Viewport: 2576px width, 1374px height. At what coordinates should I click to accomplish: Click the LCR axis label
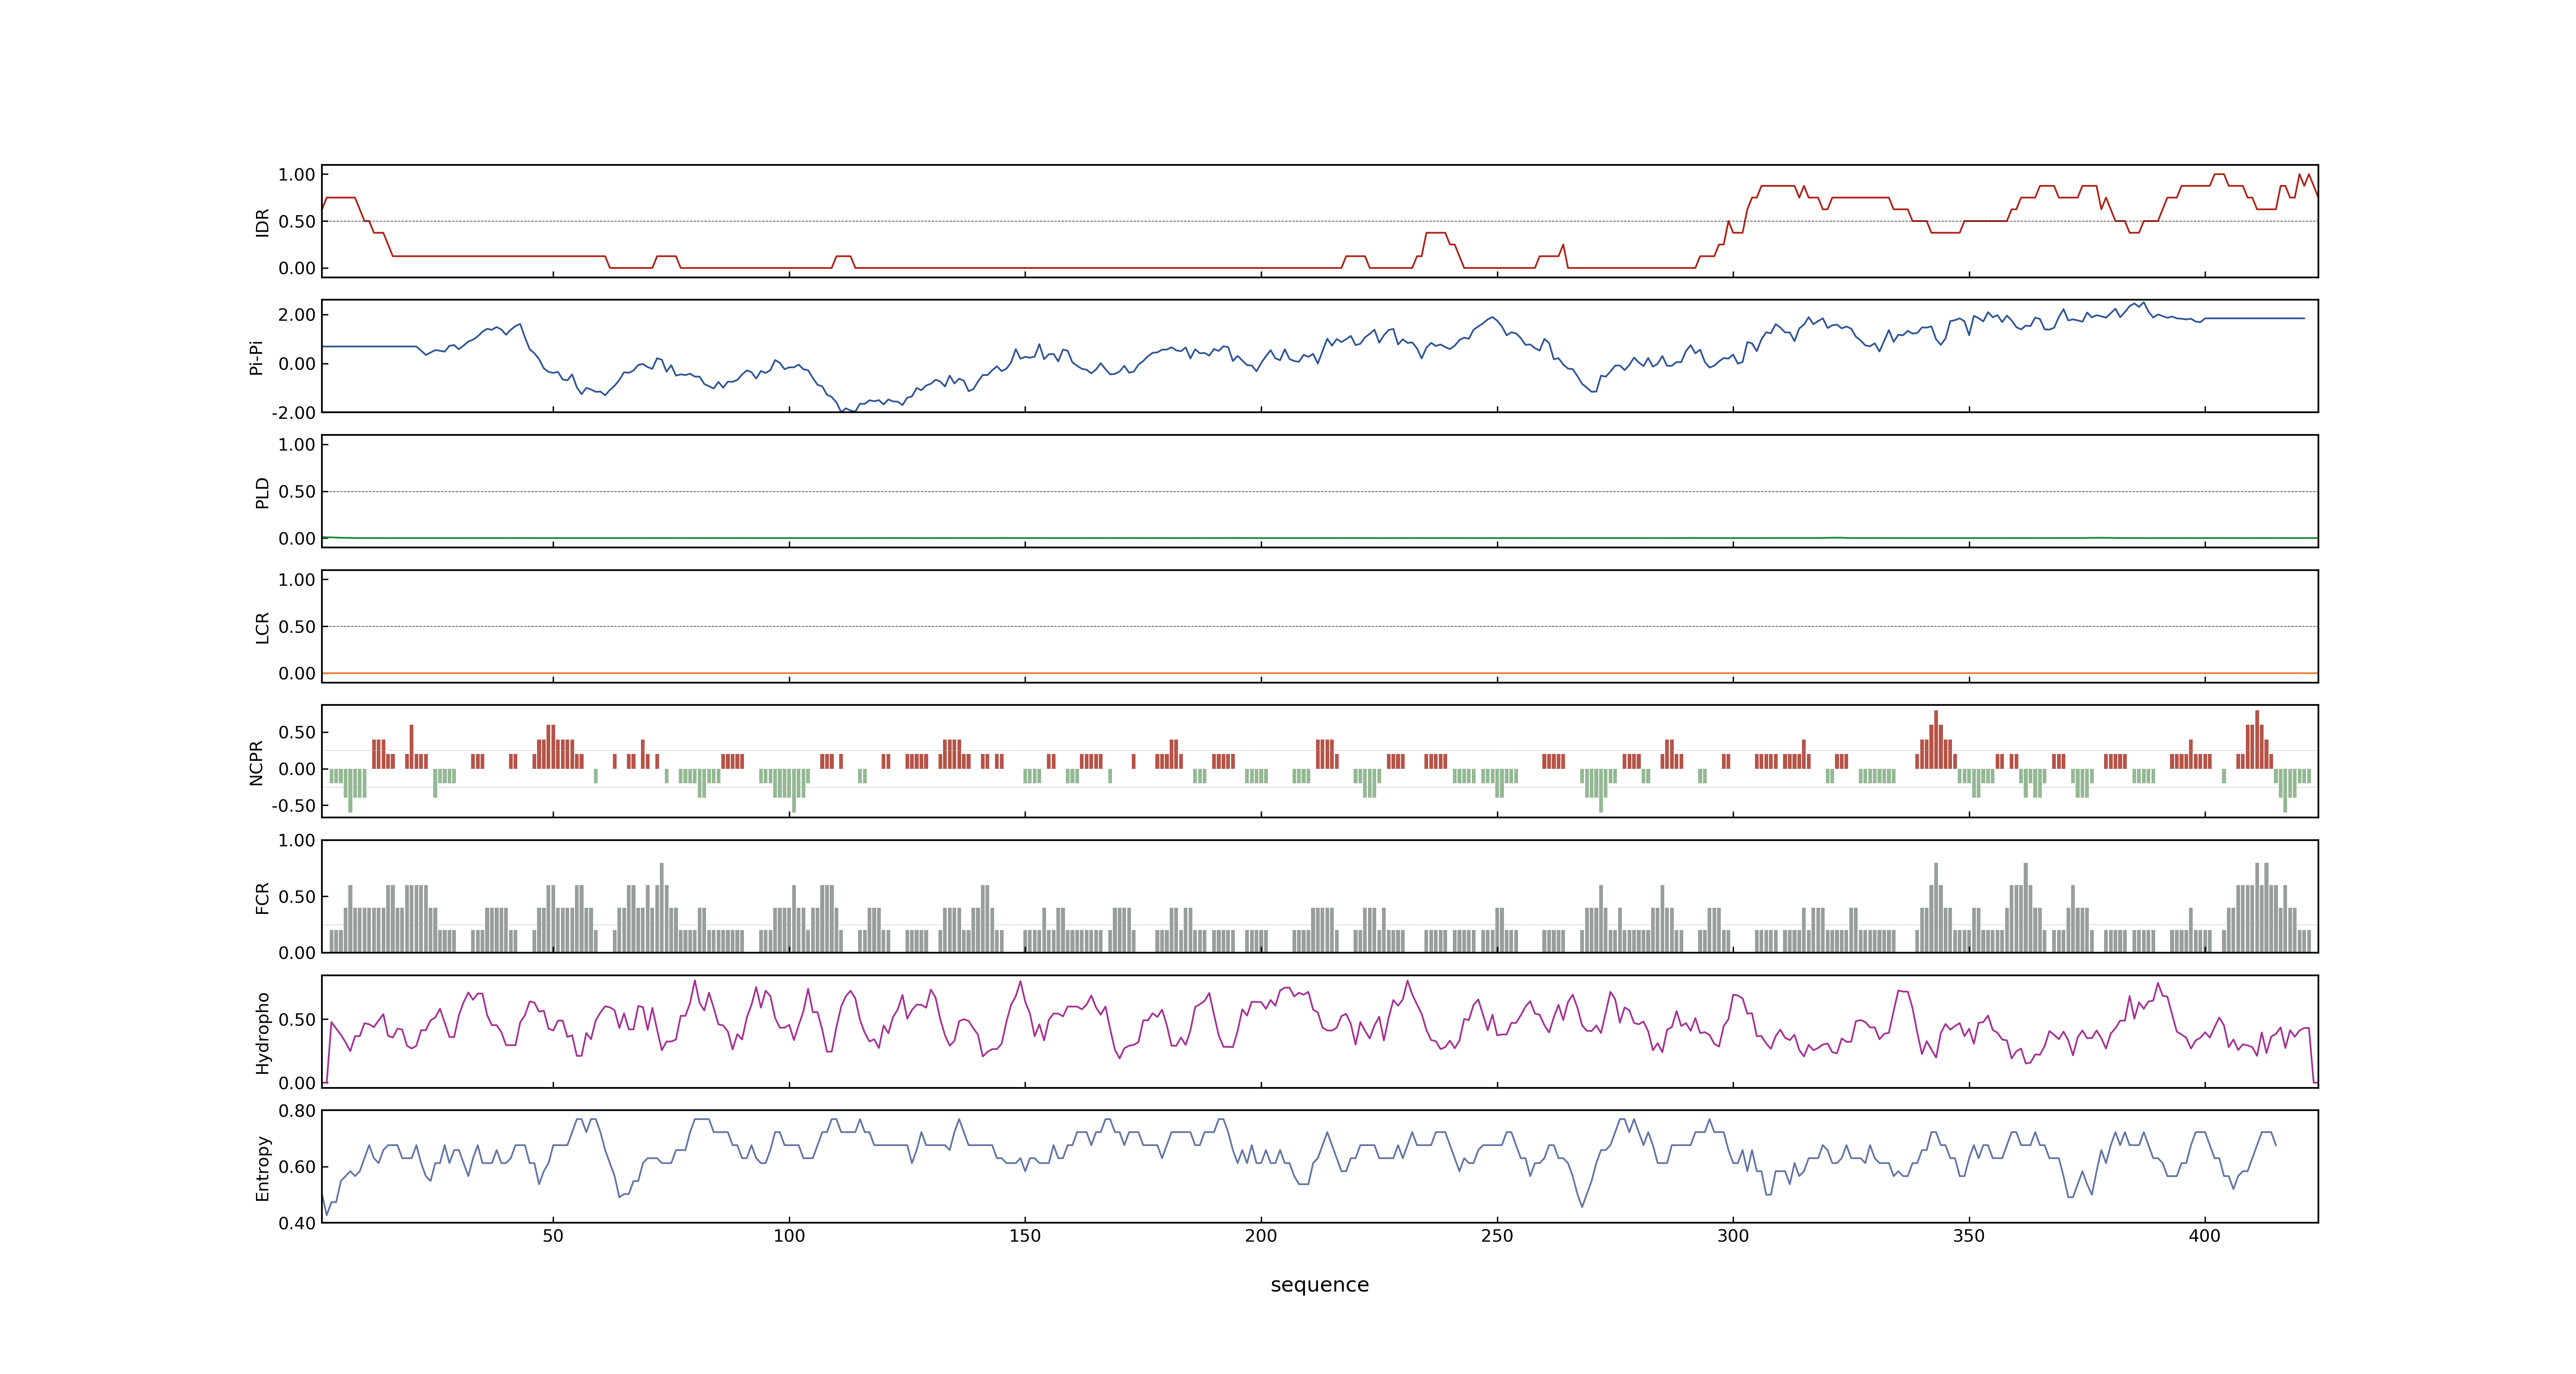tap(262, 627)
